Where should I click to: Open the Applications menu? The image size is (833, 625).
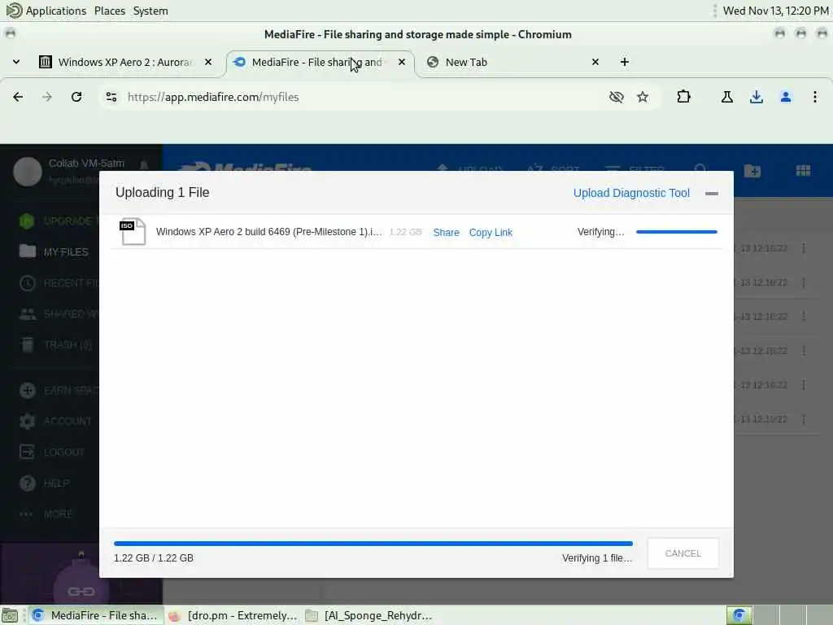(46, 11)
